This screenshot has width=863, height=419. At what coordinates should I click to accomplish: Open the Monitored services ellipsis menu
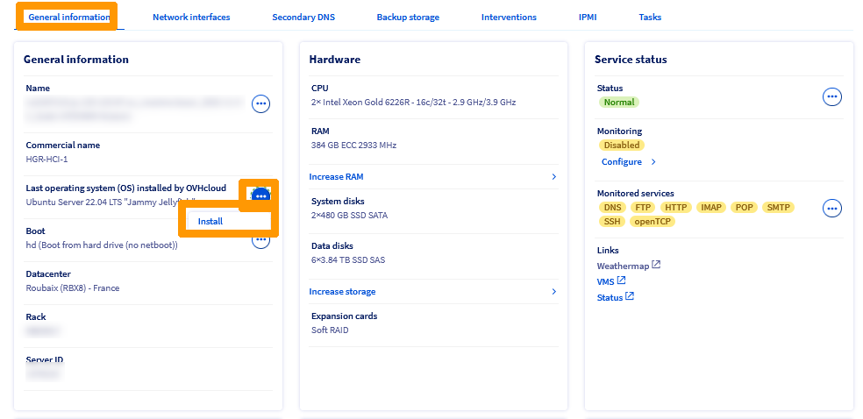(831, 208)
